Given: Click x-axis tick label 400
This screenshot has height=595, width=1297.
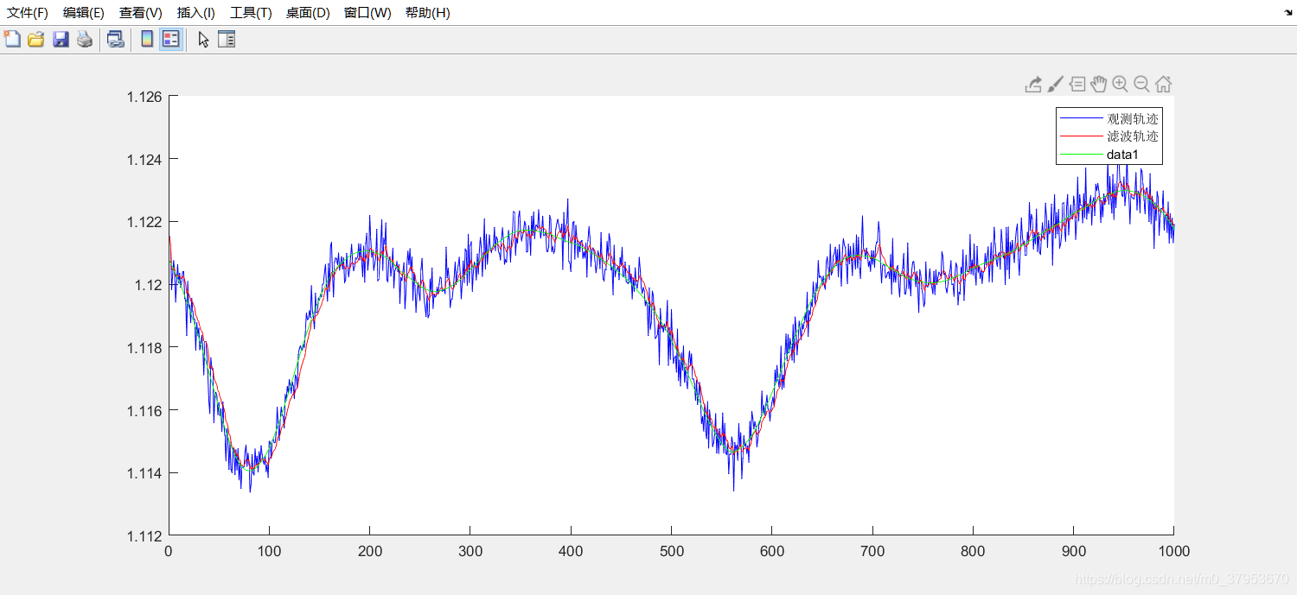Looking at the screenshot, I should 571,551.
